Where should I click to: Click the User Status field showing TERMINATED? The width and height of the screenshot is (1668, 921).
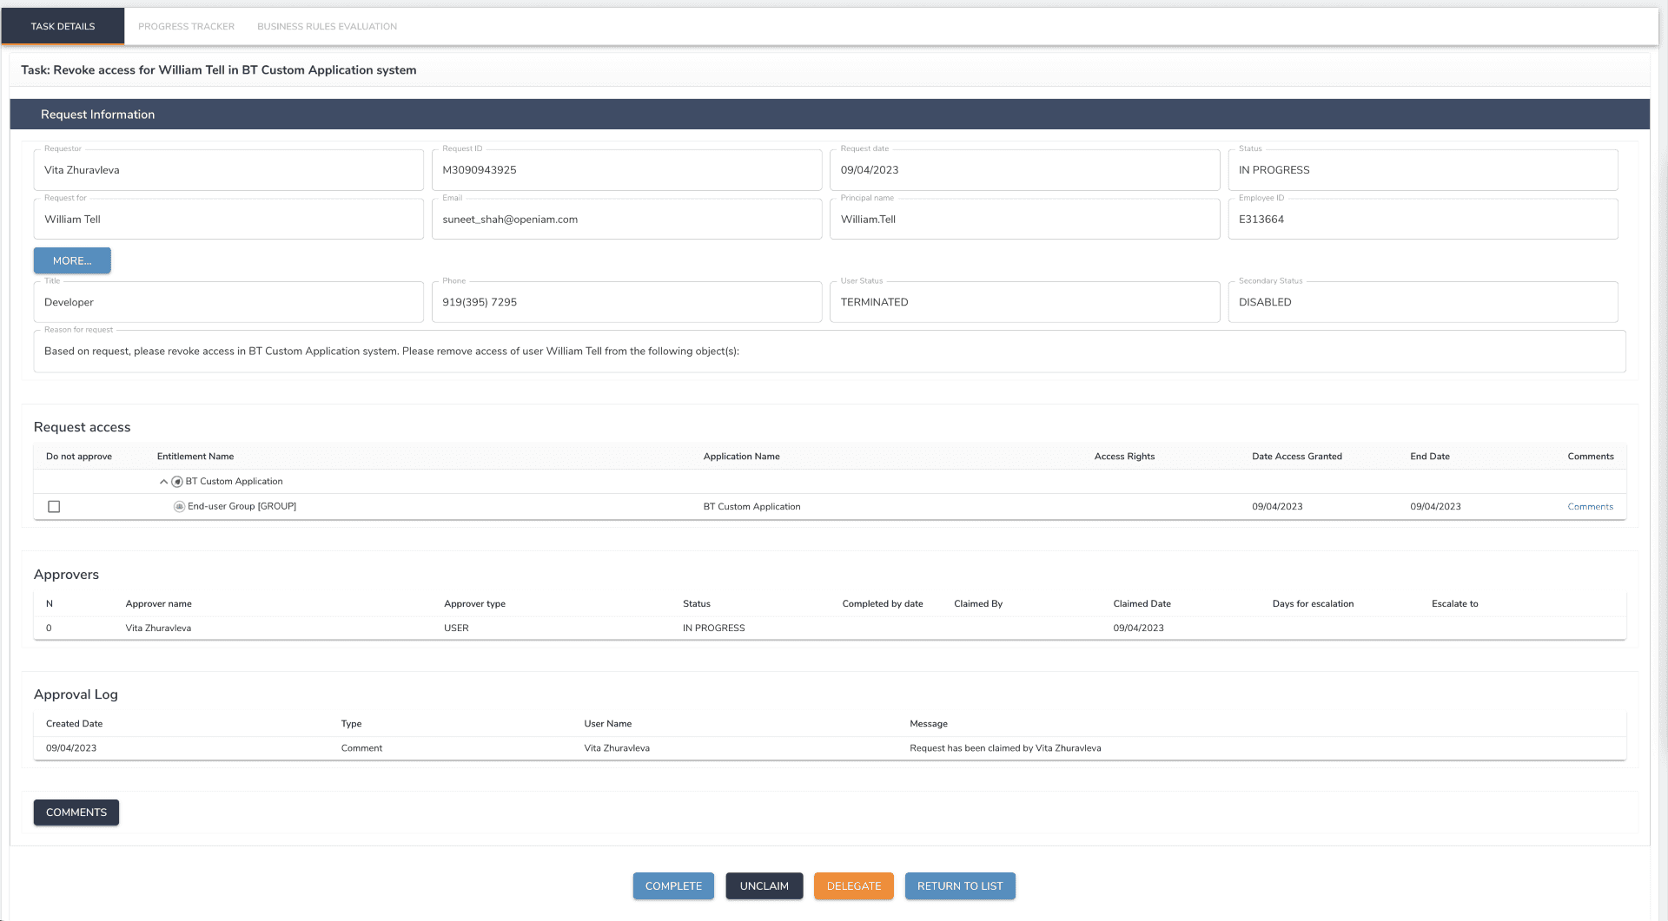[1024, 302]
